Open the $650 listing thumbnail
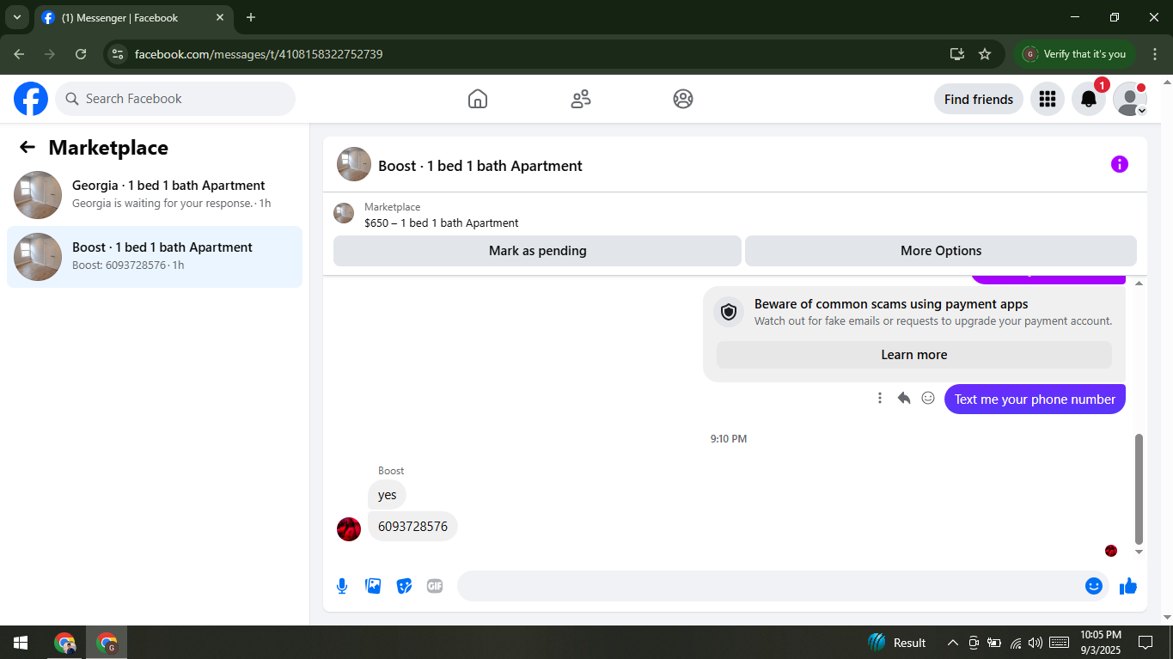Image resolution: width=1173 pixels, height=659 pixels. (x=344, y=213)
